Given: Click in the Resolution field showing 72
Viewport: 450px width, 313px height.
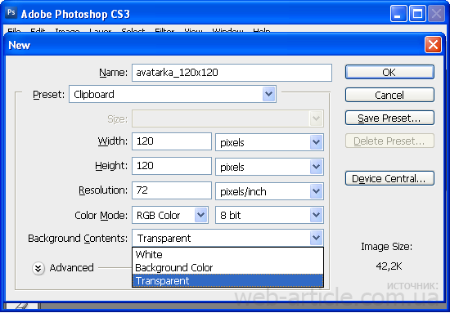Looking at the screenshot, I should [172, 190].
